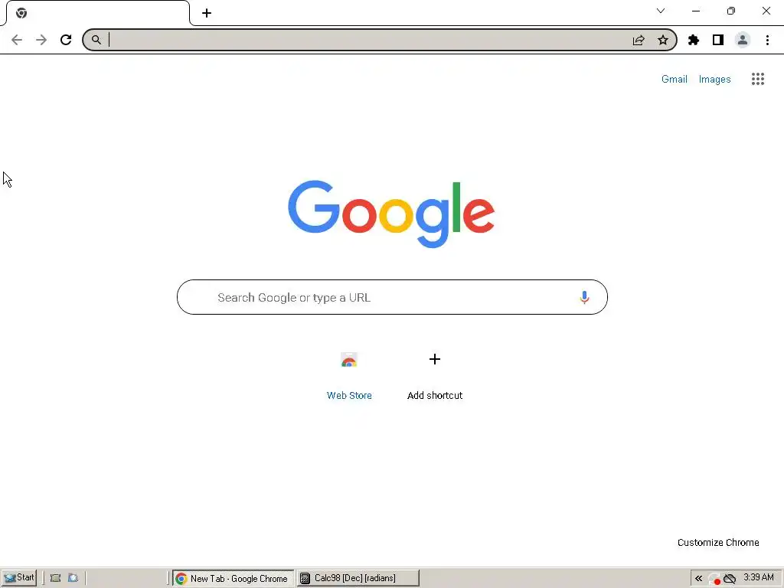Click first quick launch icon beside Start
This screenshot has height=588, width=784.
tap(55, 578)
